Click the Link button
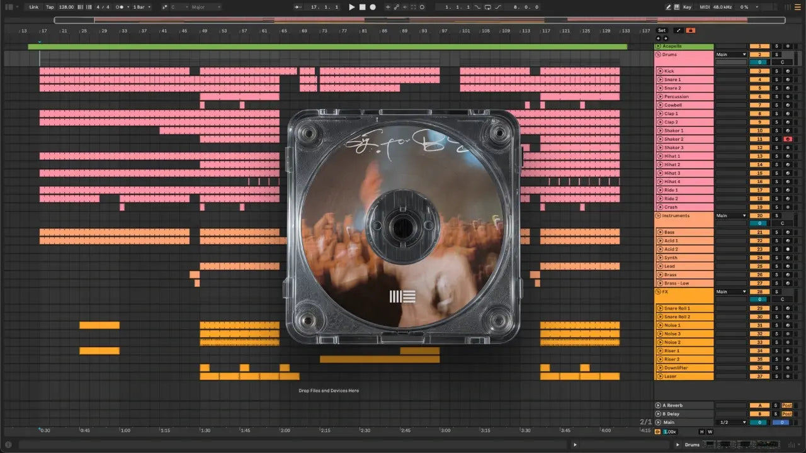This screenshot has height=453, width=806. pos(34,7)
